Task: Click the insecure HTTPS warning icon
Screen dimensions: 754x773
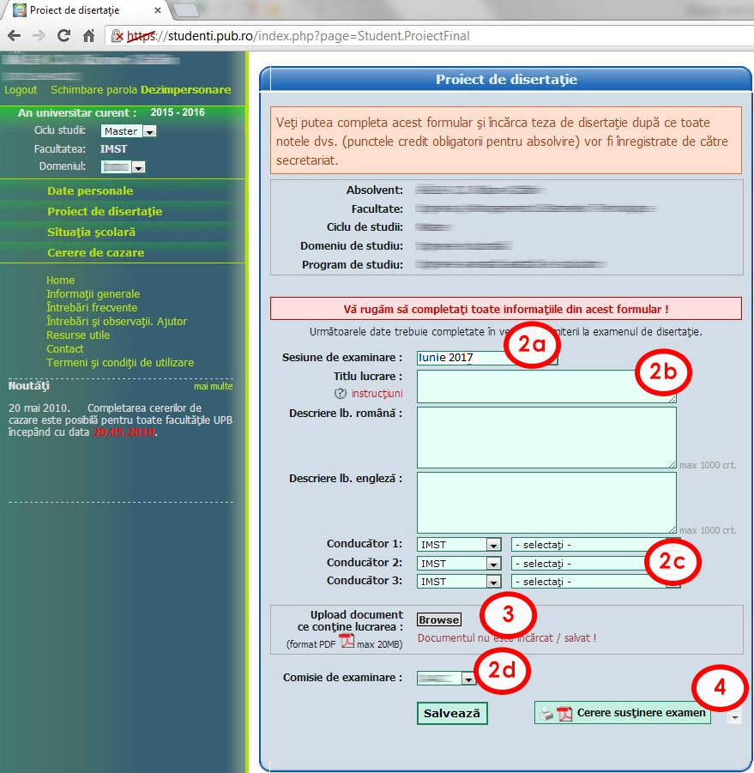Action: tap(118, 36)
